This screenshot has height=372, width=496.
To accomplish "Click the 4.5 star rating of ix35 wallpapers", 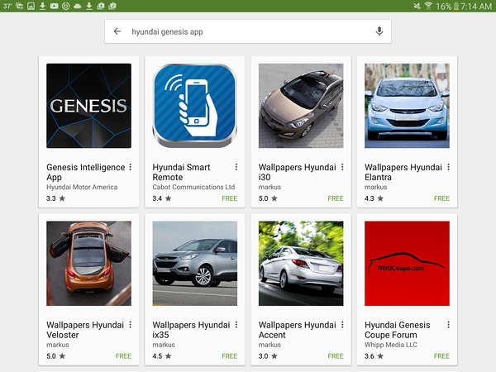I will [162, 355].
